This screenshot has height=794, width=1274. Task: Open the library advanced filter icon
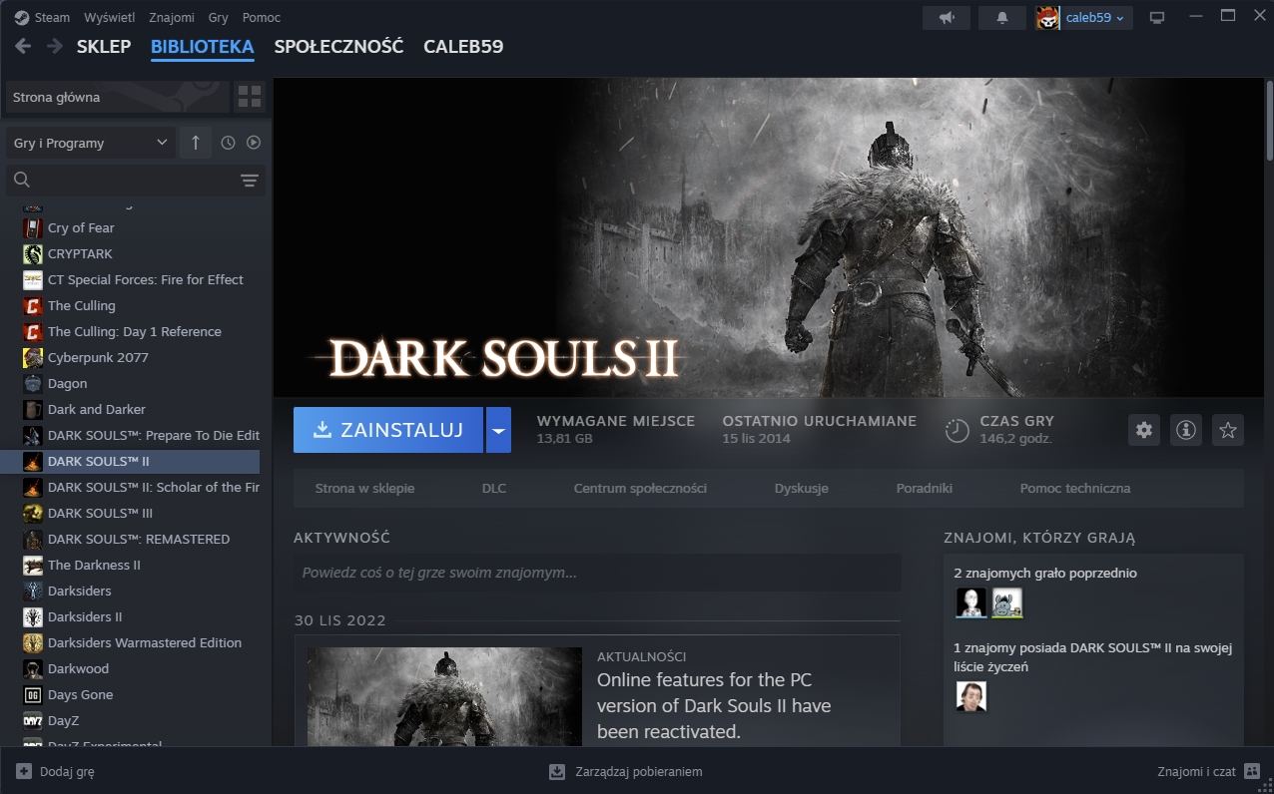point(250,181)
